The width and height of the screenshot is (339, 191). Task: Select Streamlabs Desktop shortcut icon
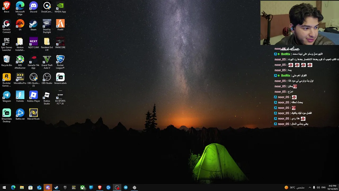coord(7,116)
